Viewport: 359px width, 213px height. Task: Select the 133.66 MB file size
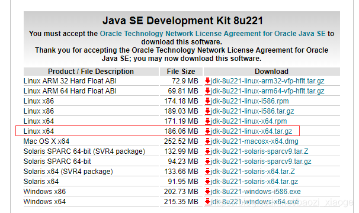click(181, 172)
